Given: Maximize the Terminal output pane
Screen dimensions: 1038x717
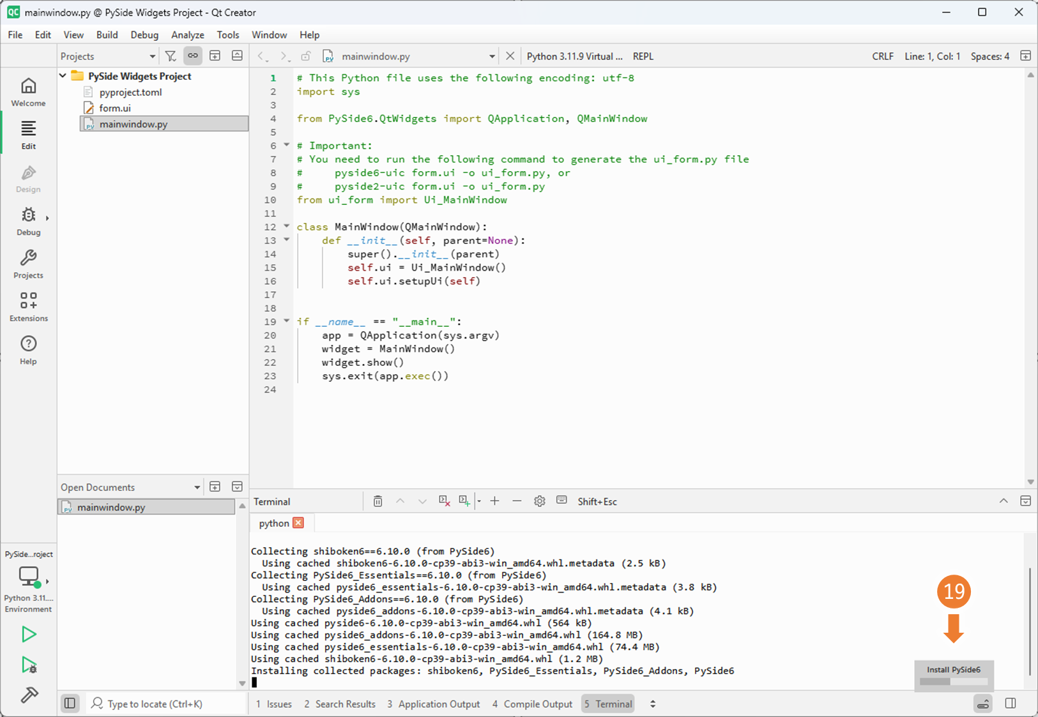Looking at the screenshot, I should (1025, 501).
